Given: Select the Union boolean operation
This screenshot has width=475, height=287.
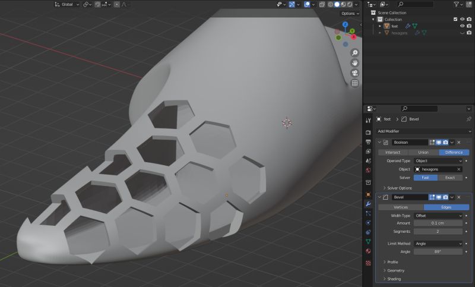Looking at the screenshot, I should point(423,153).
